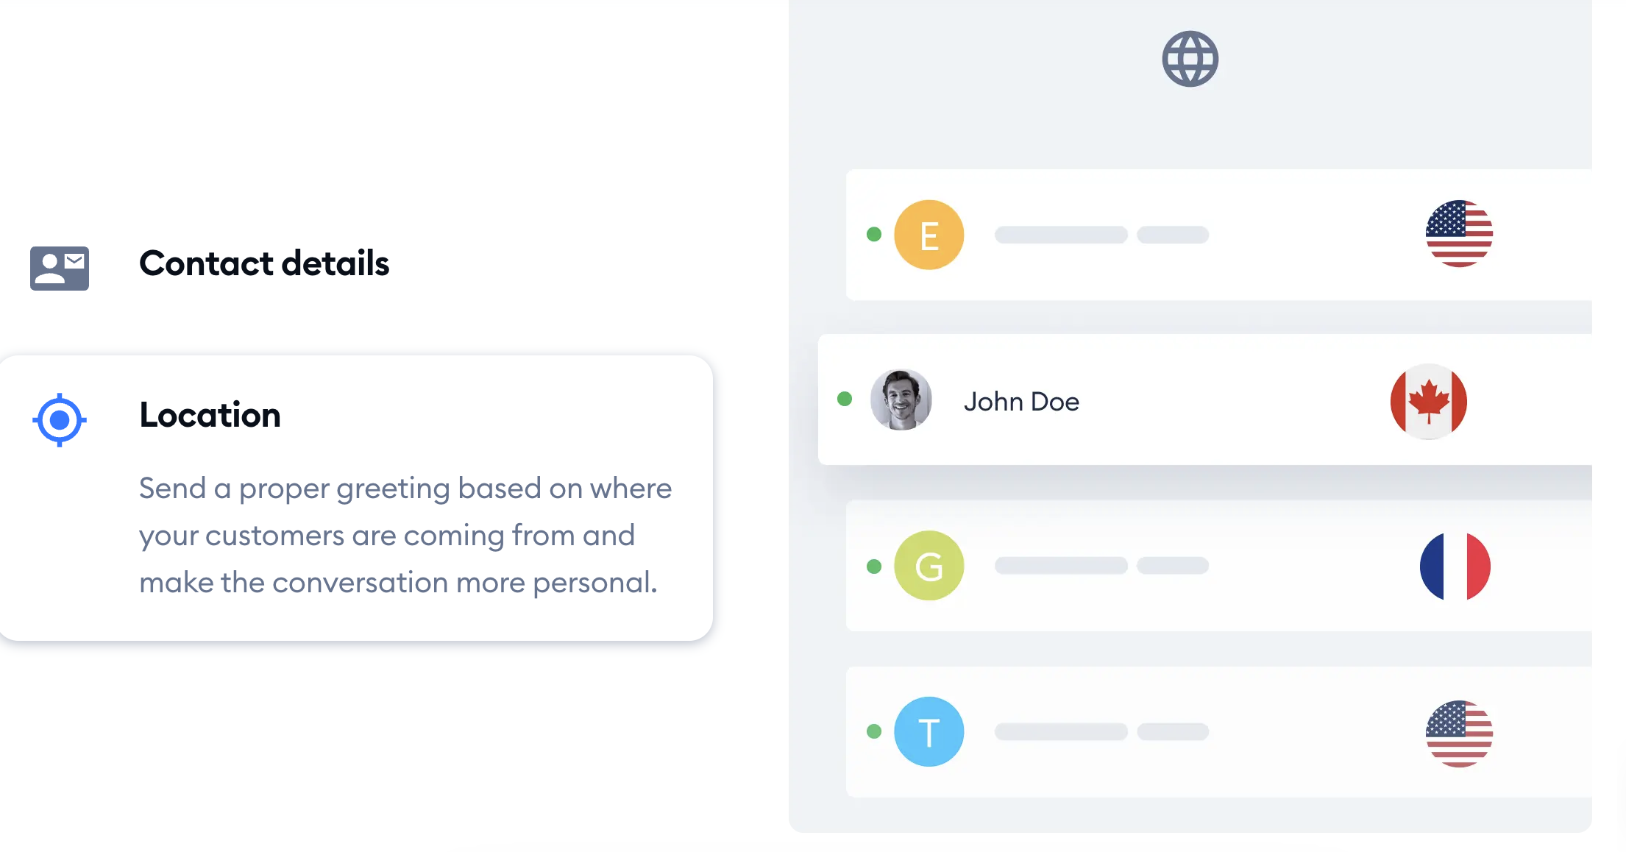
Task: Click the blue Location target icon
Action: click(60, 420)
